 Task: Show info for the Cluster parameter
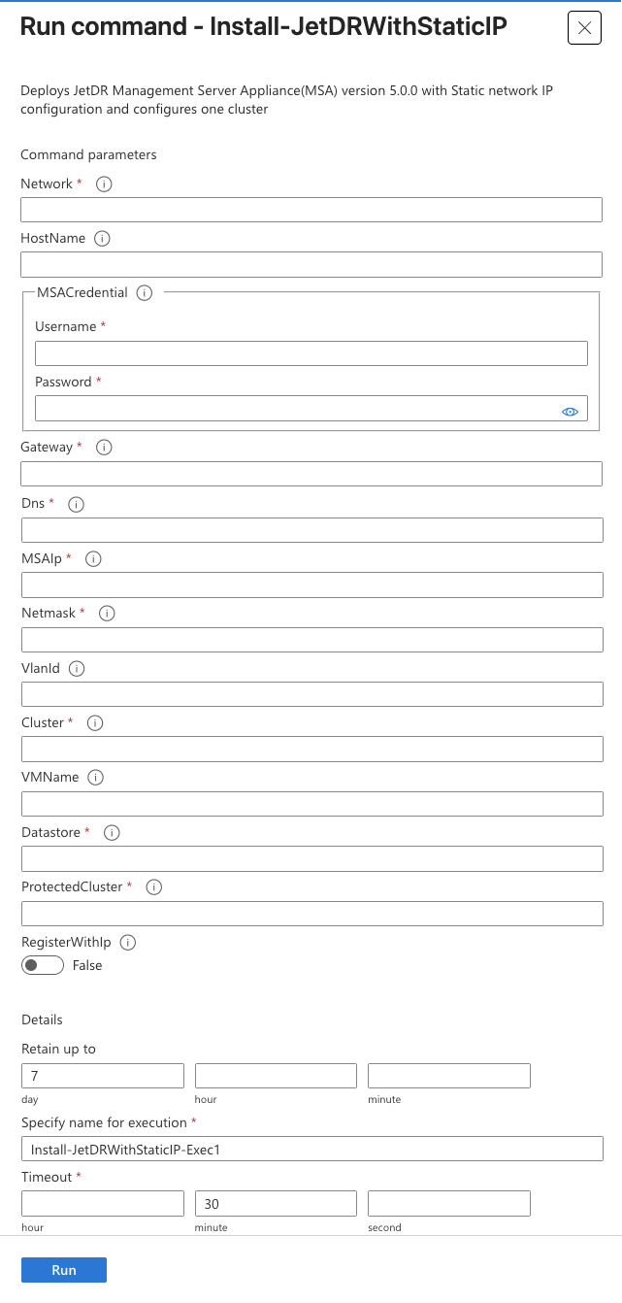click(x=95, y=722)
